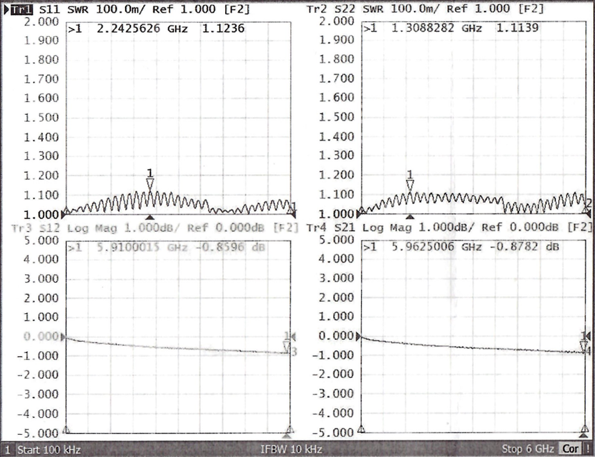
Task: Click the S21 marker triangle near 6 GHz
Action: tap(584, 345)
